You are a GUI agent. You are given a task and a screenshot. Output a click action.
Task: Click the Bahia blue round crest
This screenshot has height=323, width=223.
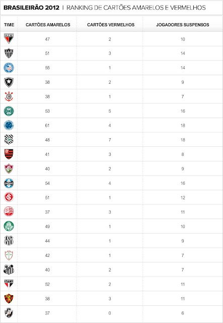(x=9, y=68)
